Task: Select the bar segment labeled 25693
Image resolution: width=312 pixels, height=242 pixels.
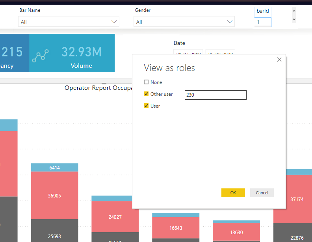Action: coord(54,231)
